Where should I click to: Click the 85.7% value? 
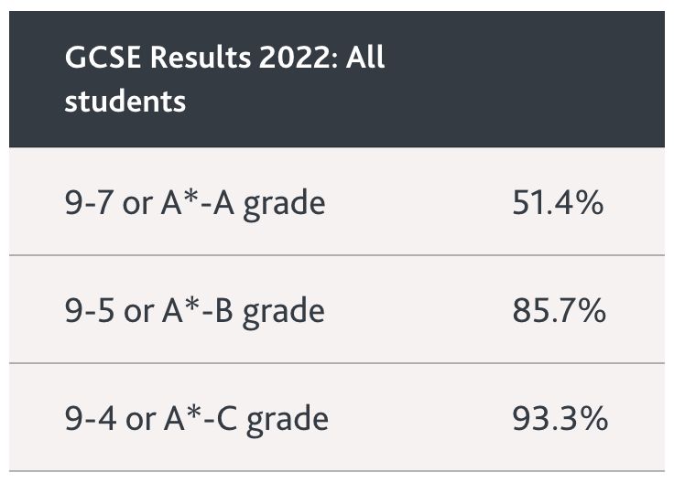coord(559,310)
